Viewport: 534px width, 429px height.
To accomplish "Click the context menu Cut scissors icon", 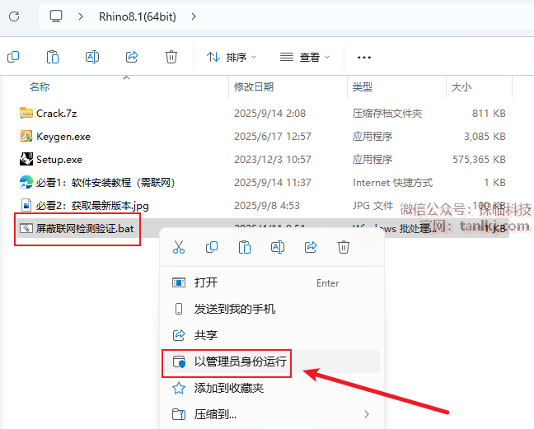I will coord(179,247).
